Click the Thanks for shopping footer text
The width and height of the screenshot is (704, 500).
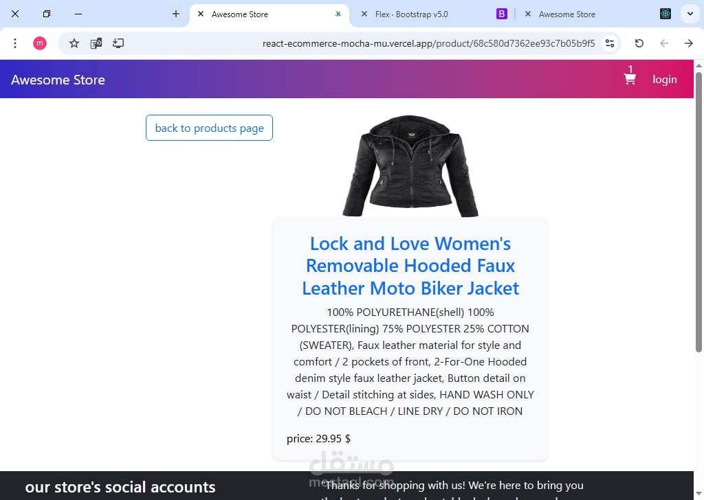point(452,490)
